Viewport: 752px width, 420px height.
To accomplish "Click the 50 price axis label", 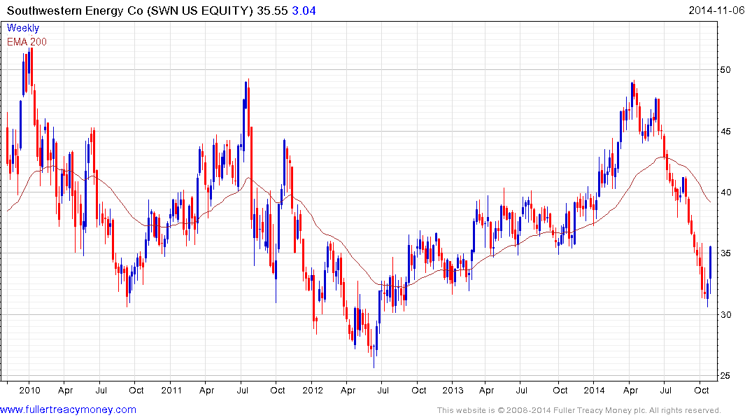I will [x=725, y=70].
